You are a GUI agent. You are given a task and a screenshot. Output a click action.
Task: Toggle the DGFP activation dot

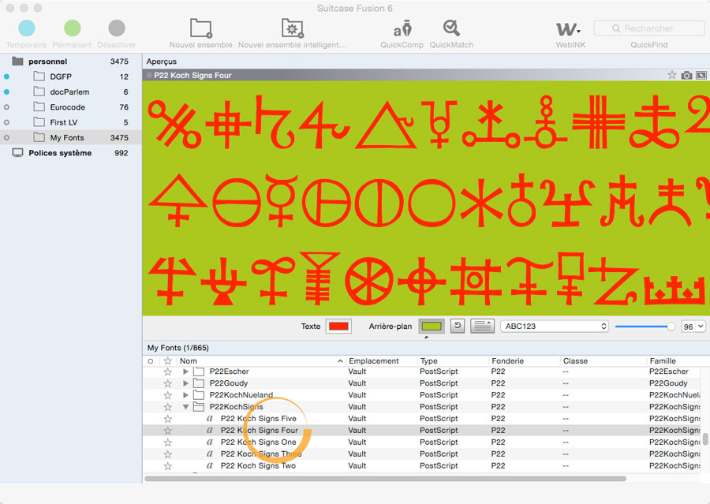tap(6, 77)
